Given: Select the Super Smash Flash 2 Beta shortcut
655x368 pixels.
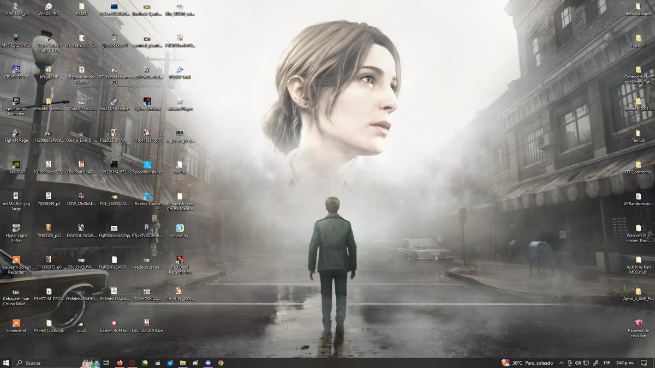Looking at the screenshot, I should click(x=49, y=44).
